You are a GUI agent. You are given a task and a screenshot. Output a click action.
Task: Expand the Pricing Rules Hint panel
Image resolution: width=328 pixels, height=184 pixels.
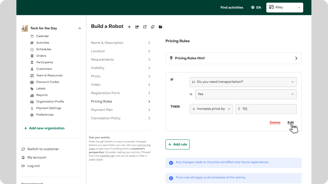pyautogui.click(x=233, y=58)
